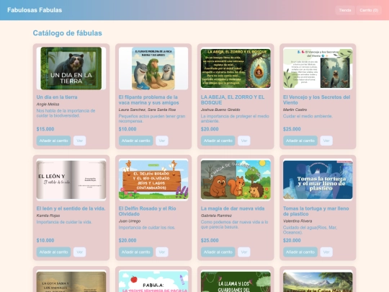Click author name 'Martin Castro'
The width and height of the screenshot is (389, 292).
(295, 110)
